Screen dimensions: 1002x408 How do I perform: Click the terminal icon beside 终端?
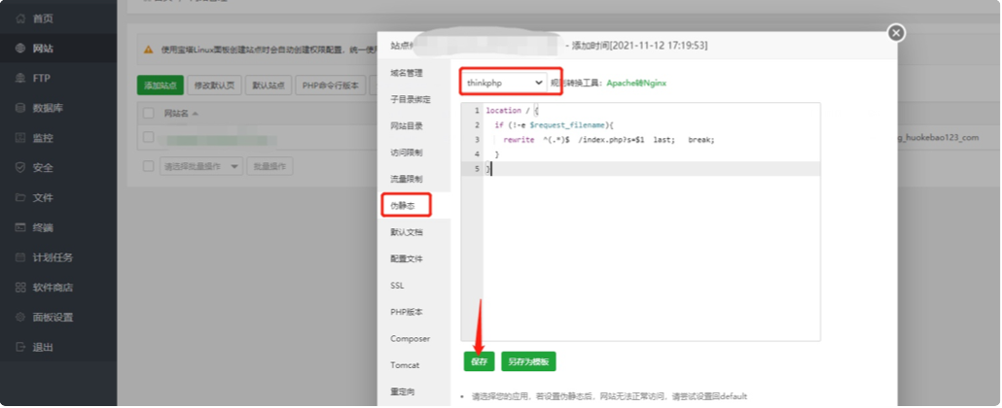pyautogui.click(x=20, y=227)
